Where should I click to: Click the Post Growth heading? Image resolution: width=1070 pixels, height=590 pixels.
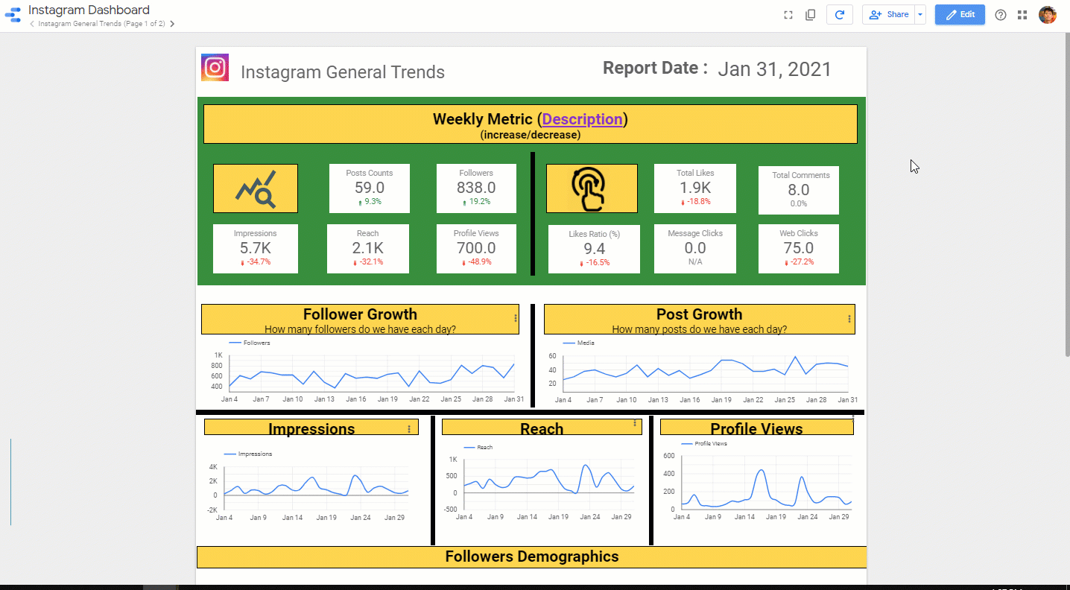pyautogui.click(x=699, y=314)
